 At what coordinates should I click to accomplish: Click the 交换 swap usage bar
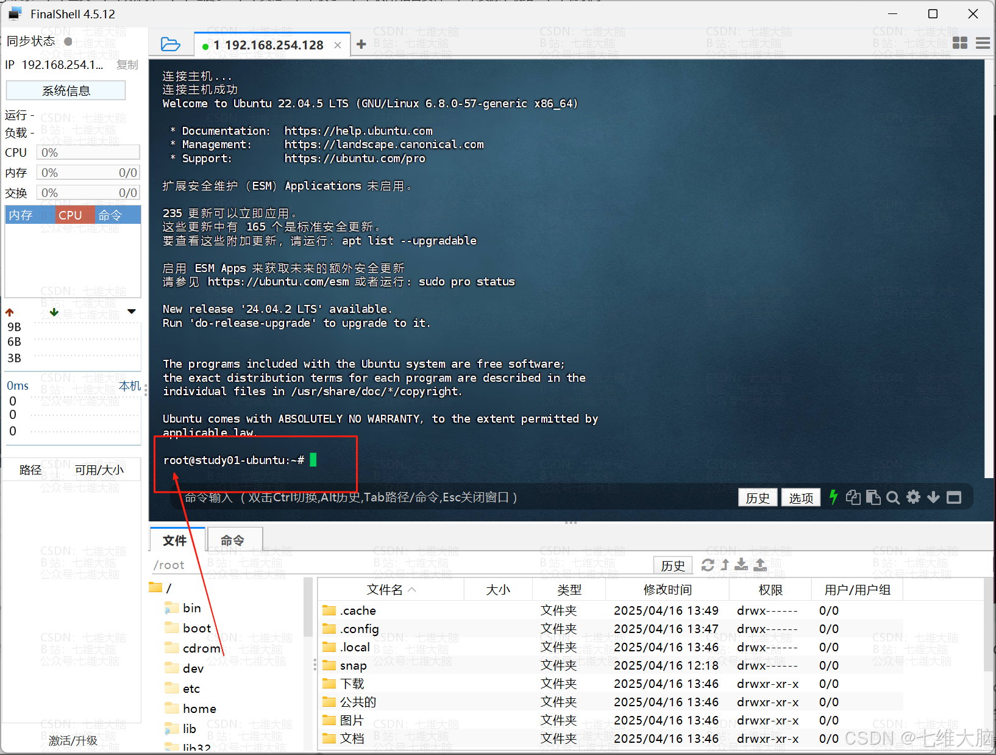point(88,193)
